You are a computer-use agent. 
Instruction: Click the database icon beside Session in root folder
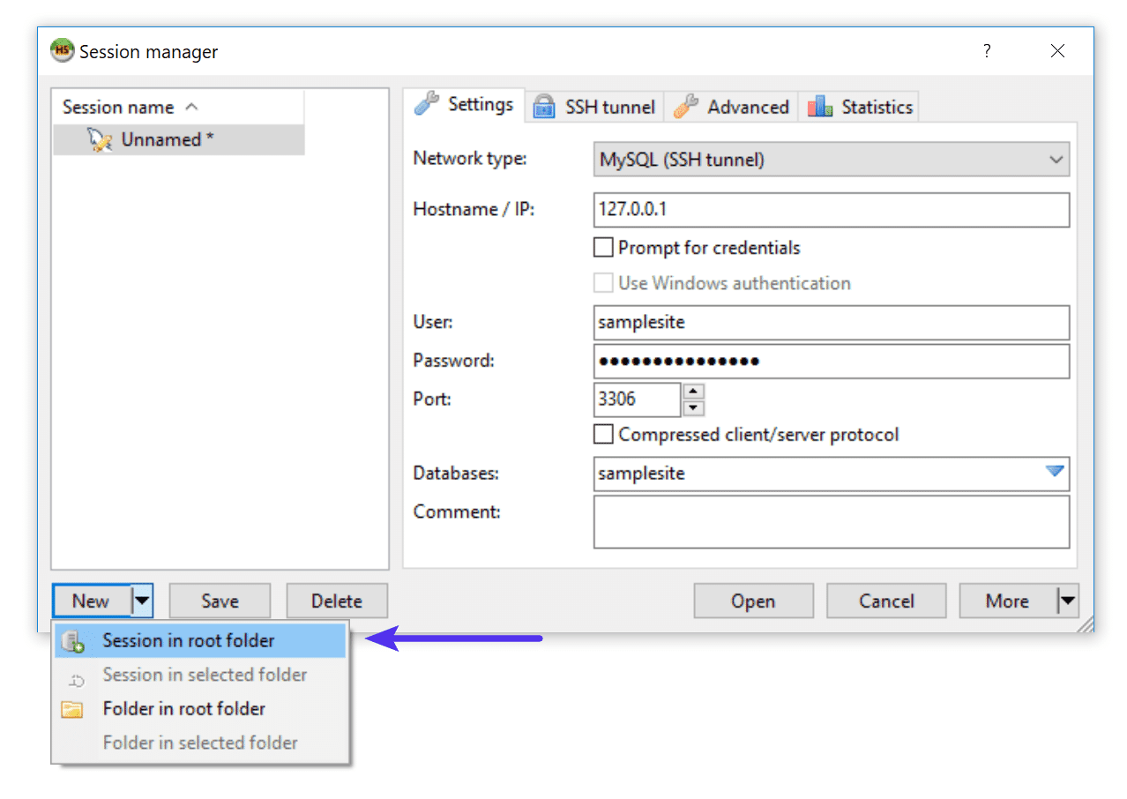click(x=72, y=640)
